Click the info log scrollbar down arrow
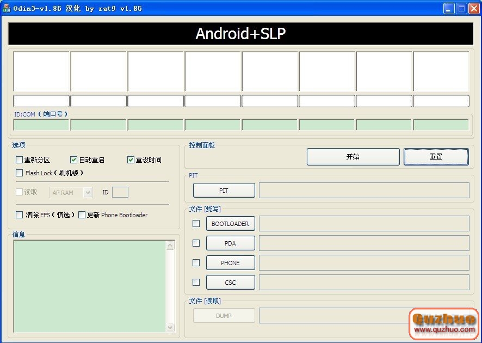482x343 pixels. pos(170,327)
